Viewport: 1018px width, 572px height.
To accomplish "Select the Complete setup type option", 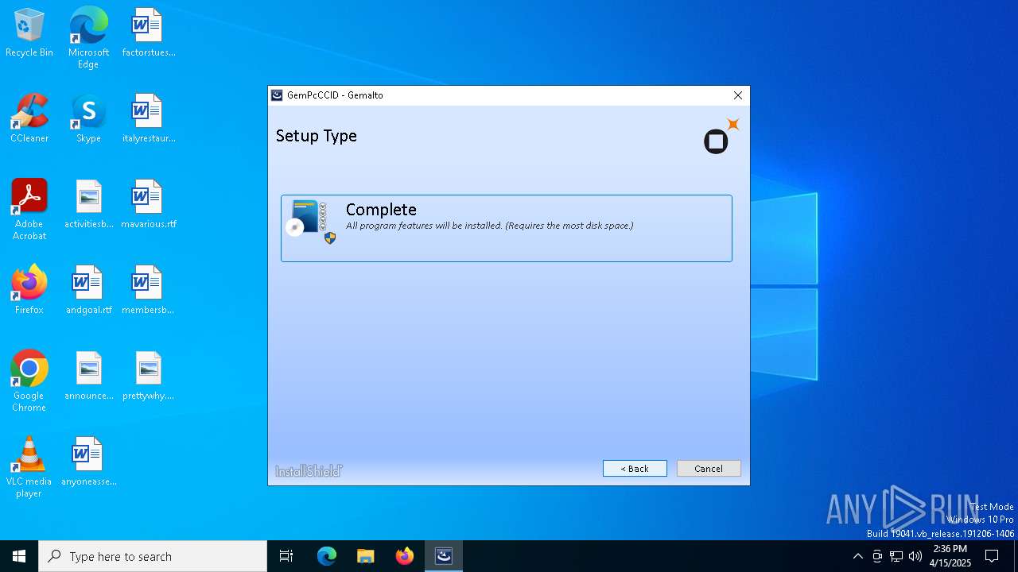I will pyautogui.click(x=506, y=228).
